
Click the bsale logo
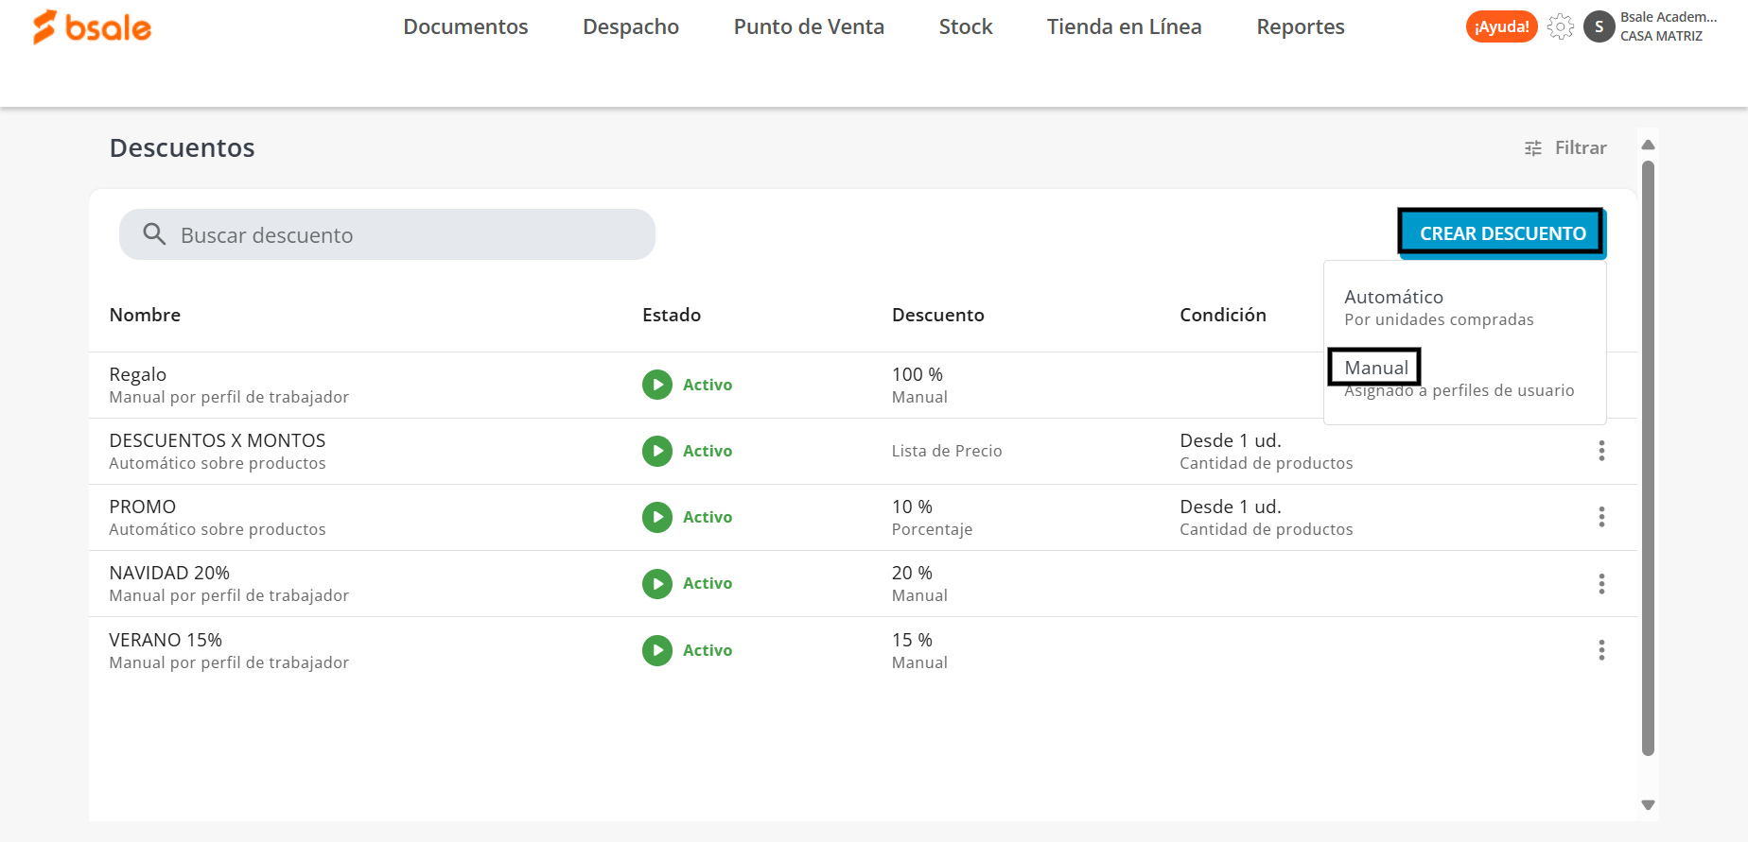pos(92,27)
